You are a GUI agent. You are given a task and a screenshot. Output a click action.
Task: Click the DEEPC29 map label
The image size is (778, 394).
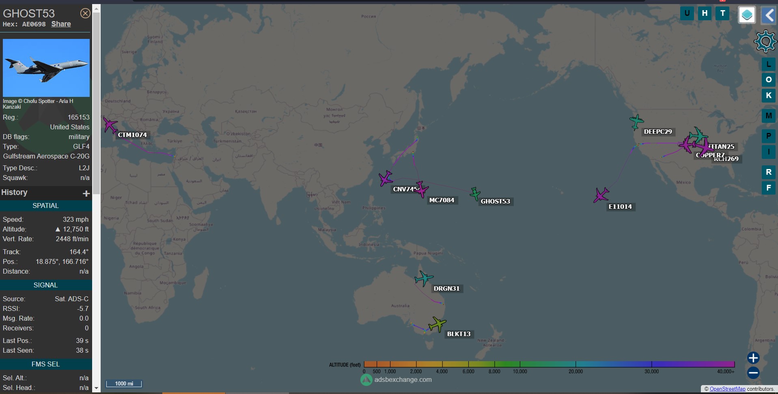pos(658,132)
